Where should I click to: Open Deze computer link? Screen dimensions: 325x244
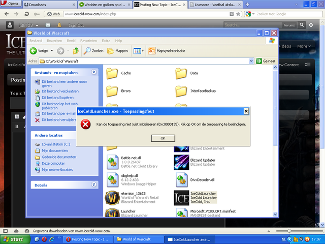(x=53, y=163)
